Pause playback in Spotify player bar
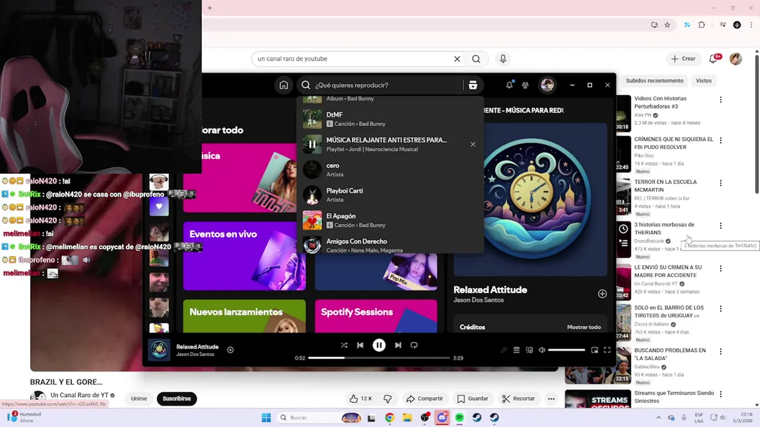This screenshot has width=760, height=427. [379, 345]
